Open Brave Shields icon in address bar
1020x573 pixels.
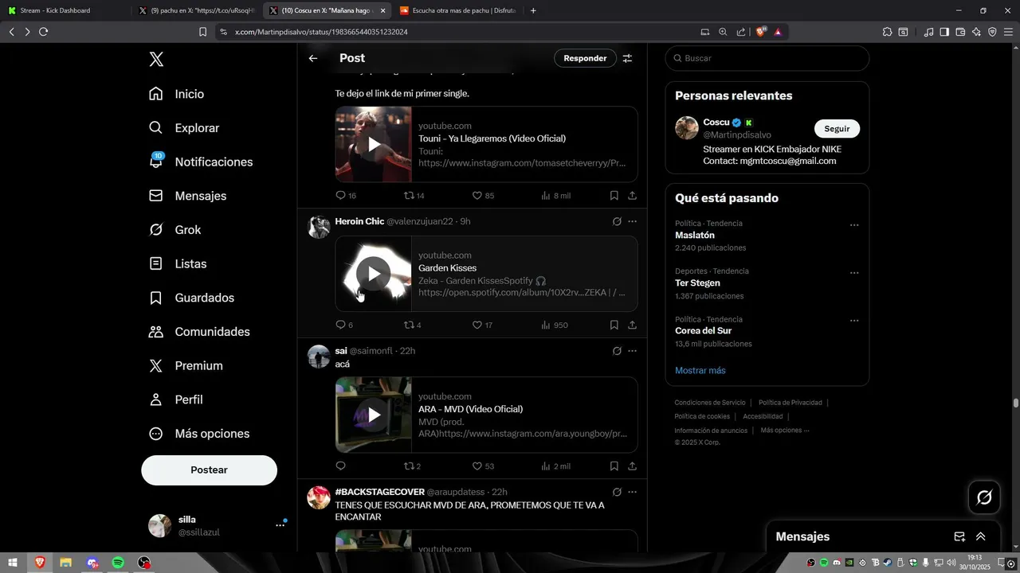pyautogui.click(x=761, y=32)
